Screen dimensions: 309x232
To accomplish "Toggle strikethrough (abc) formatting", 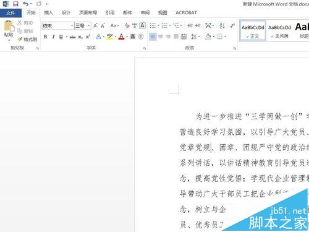I will point(72,37).
